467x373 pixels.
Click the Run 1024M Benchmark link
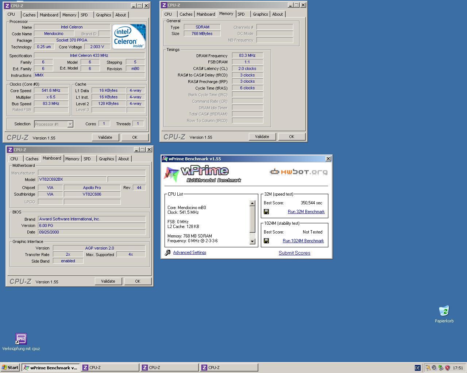click(x=303, y=241)
